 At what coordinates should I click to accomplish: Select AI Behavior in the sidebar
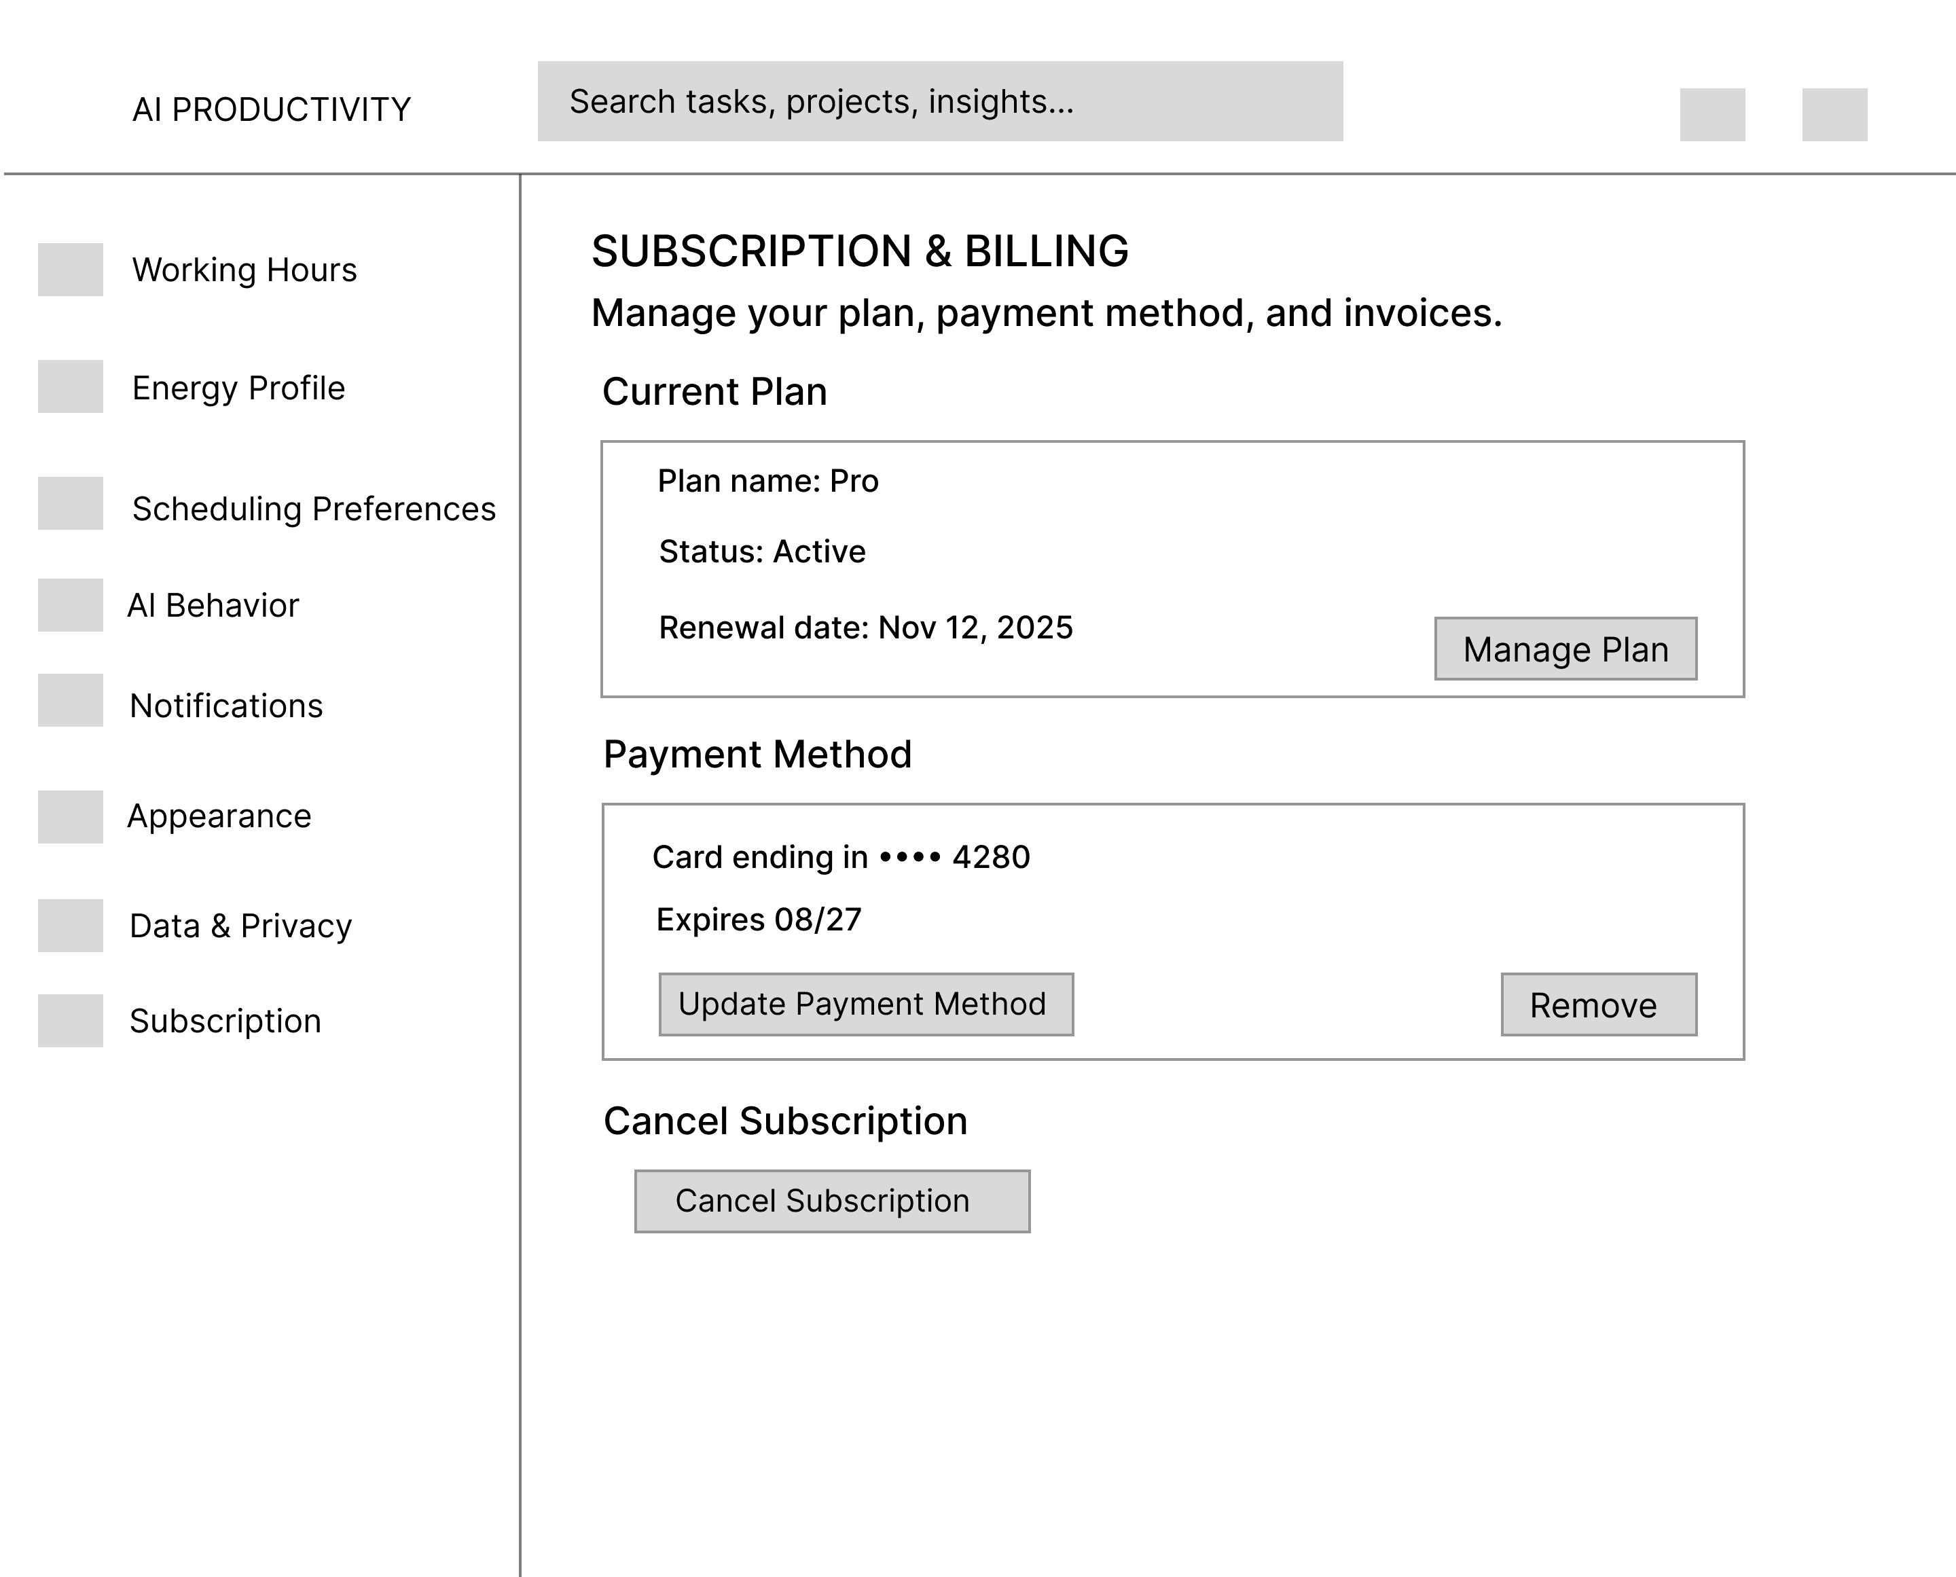213,605
